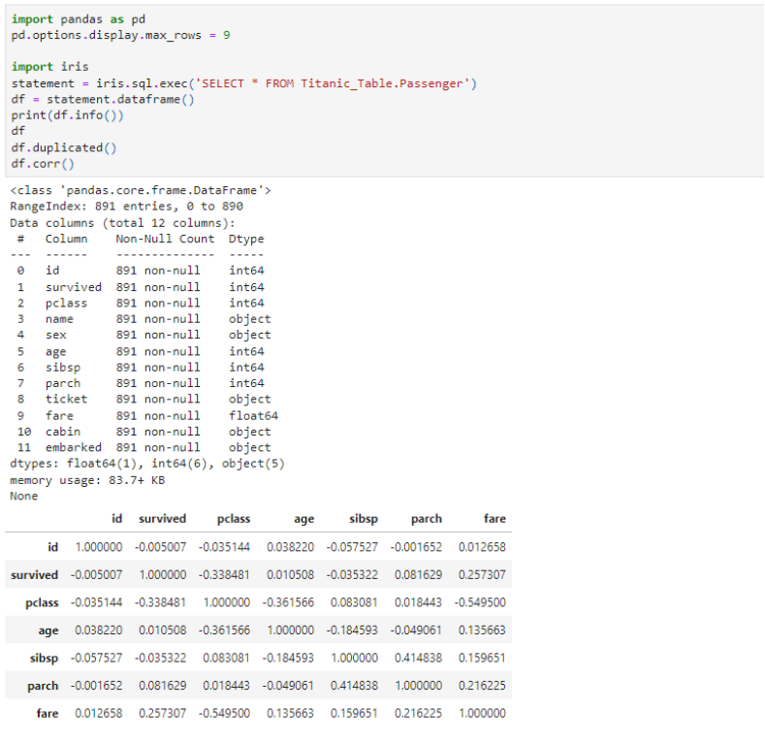765x743 pixels.
Task: Click the pclass row's fare value -0.549500
Action: [481, 603]
